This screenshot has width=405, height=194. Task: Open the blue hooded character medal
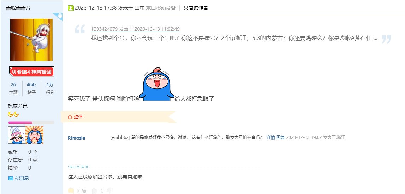34,135
